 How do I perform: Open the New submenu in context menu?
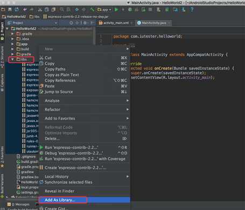click(x=85, y=49)
